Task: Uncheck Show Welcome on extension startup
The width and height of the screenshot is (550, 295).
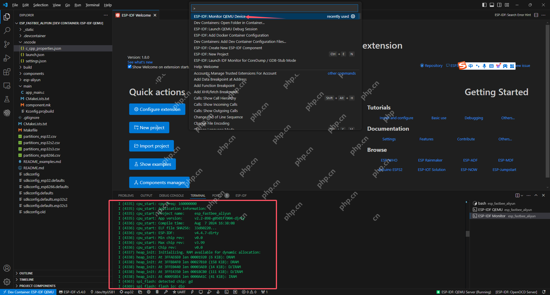Action: tap(130, 67)
